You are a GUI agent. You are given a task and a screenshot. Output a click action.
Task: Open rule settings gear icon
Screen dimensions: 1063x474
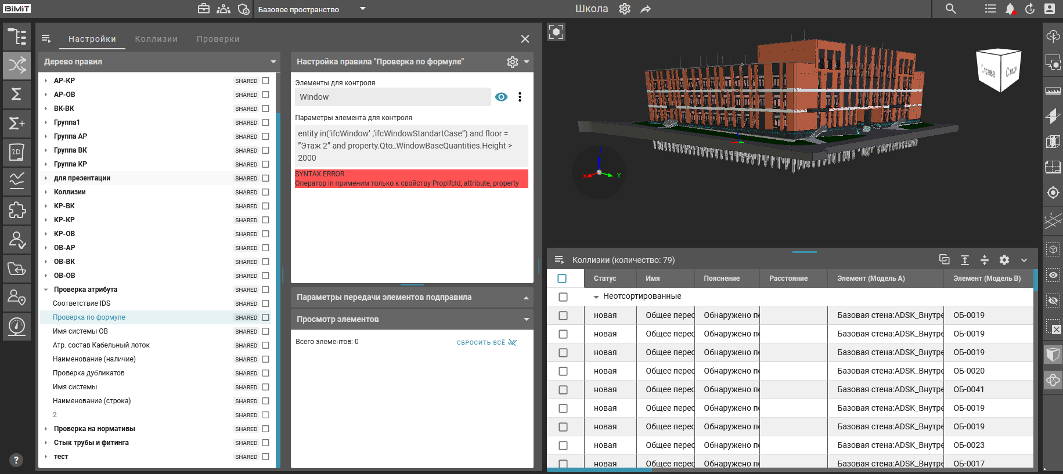[512, 62]
